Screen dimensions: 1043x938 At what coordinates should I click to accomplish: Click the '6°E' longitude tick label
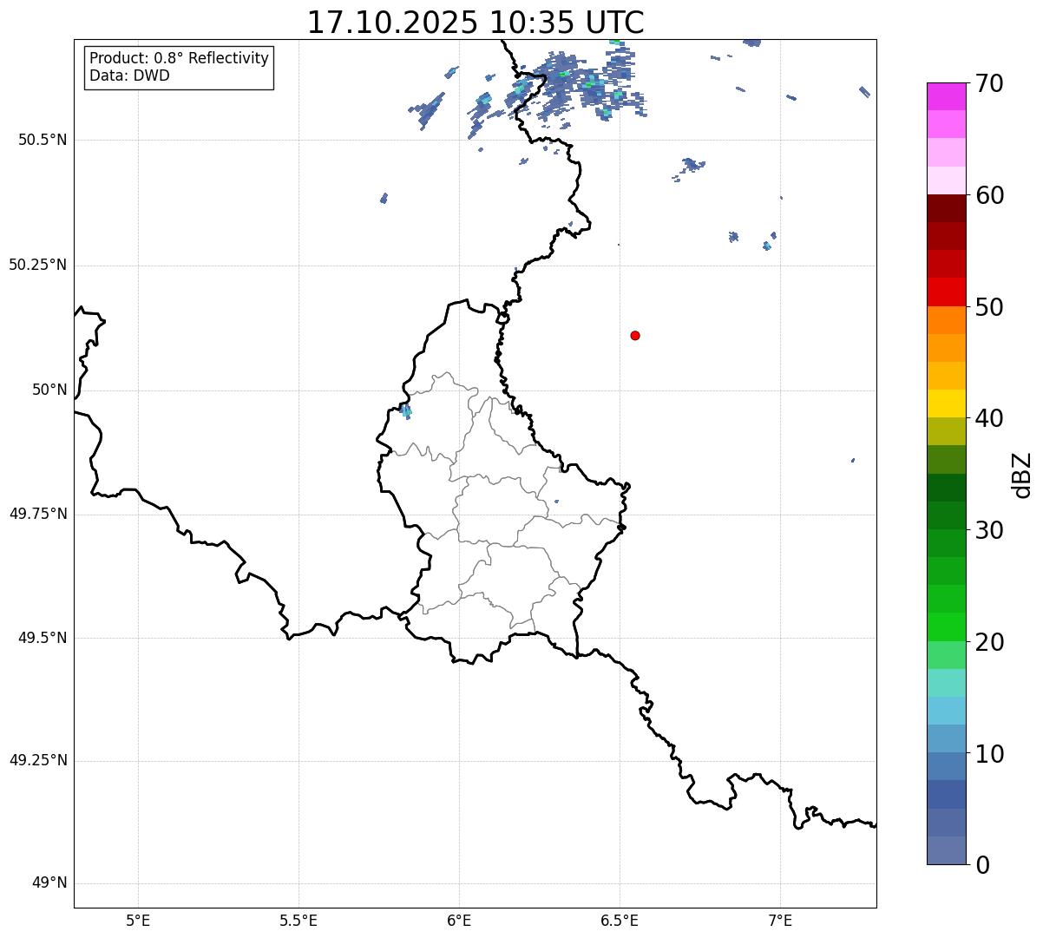(x=459, y=920)
